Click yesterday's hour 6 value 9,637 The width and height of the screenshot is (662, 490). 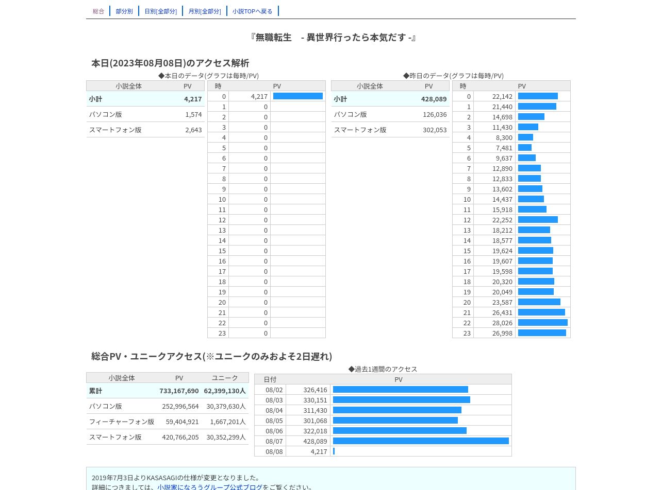(504, 158)
